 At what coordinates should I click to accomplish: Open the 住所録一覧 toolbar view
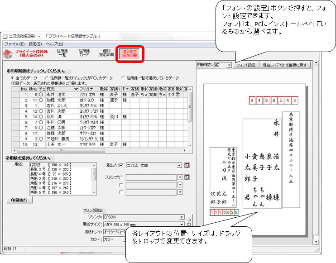62,54
